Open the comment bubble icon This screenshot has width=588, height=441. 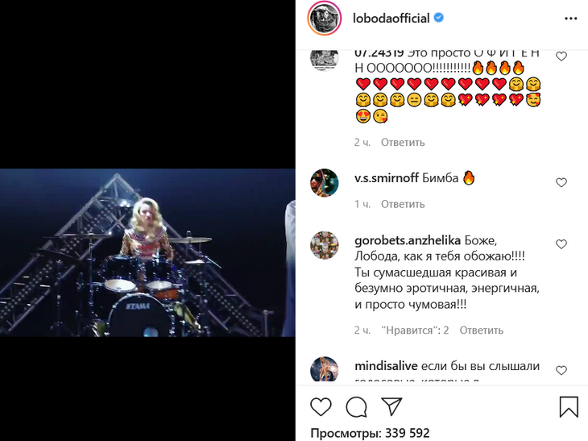click(356, 407)
